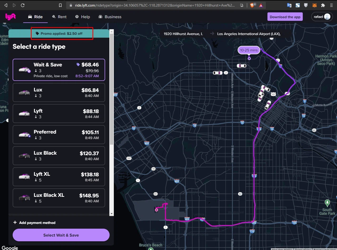Open the Brave Rewards triangle icon
337x250 pixels.
261,5
